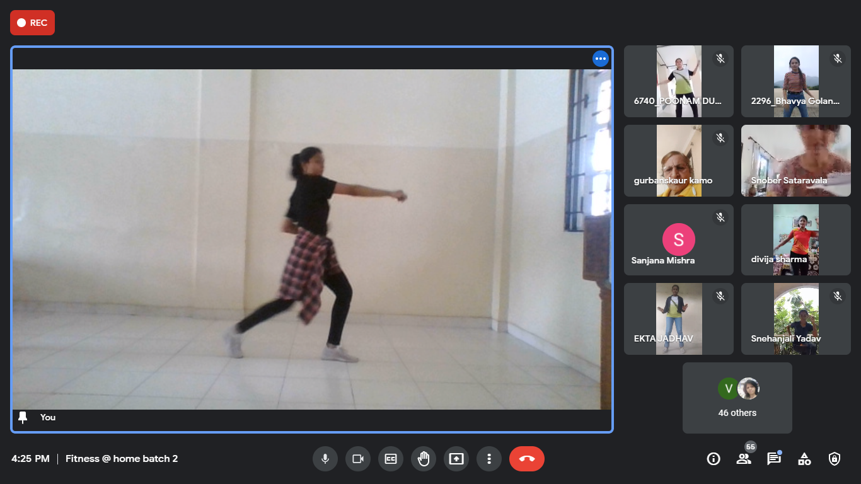This screenshot has height=484, width=861.
Task: Toggle the muted mic on Snober Sataravala's tile
Action: (x=838, y=137)
